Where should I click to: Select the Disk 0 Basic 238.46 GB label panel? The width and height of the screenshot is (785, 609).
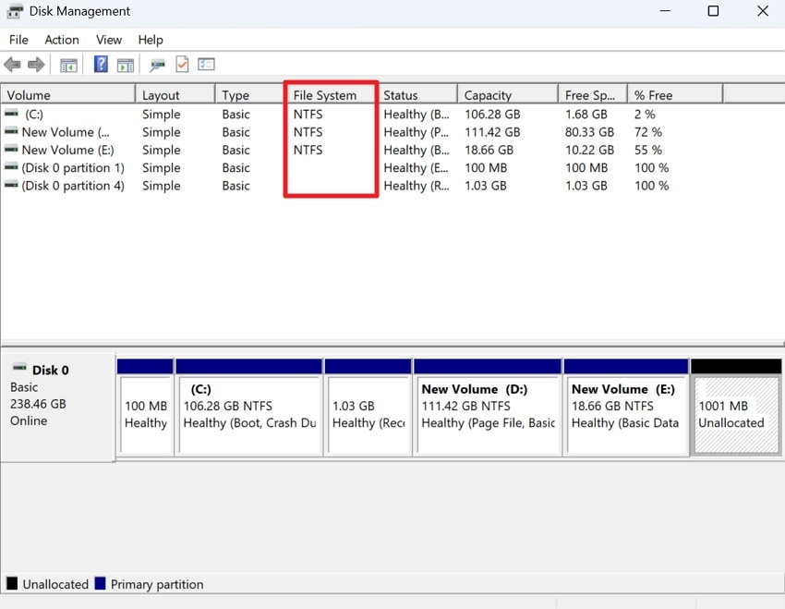(x=57, y=408)
